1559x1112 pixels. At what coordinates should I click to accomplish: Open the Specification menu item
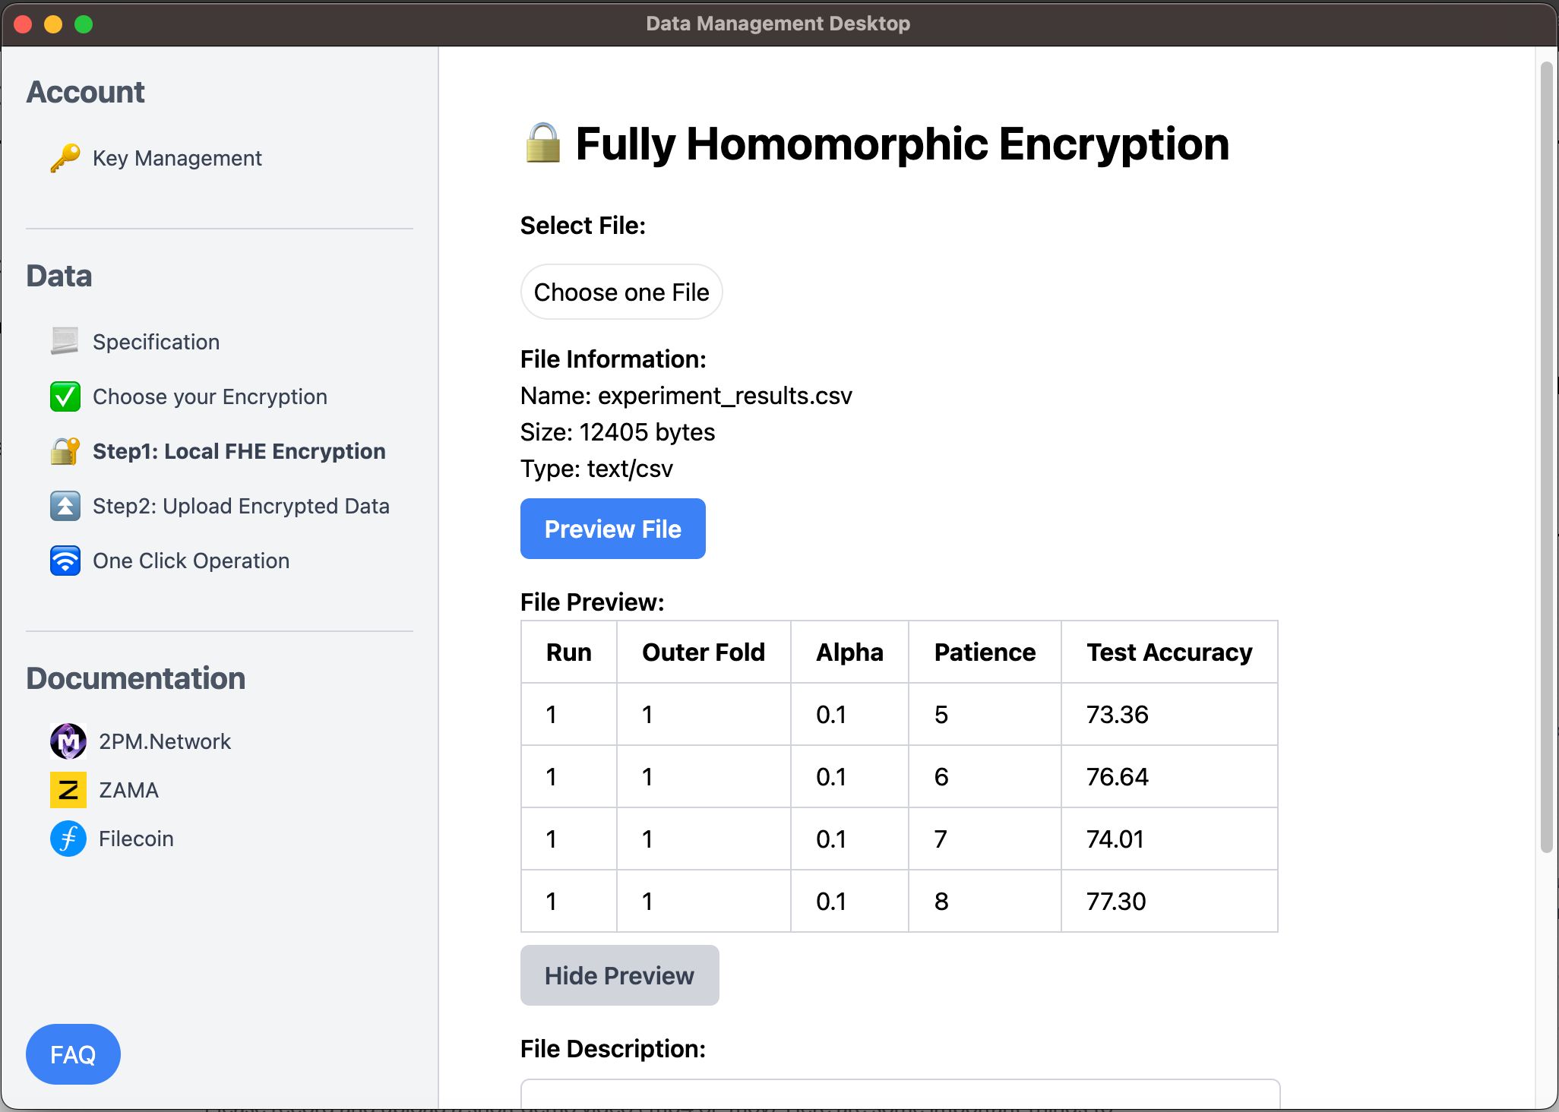pos(157,342)
